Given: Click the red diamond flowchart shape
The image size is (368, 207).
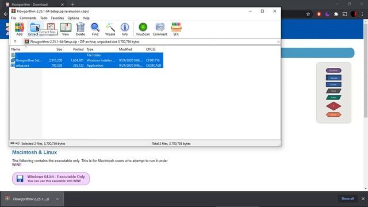Looking at the screenshot, I should (x=333, y=106).
